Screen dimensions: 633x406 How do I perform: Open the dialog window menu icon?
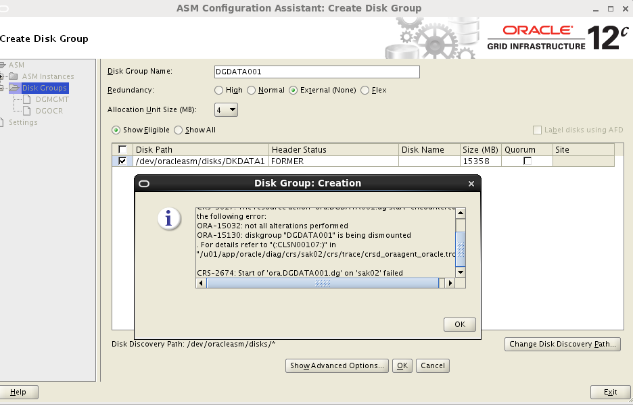point(143,183)
